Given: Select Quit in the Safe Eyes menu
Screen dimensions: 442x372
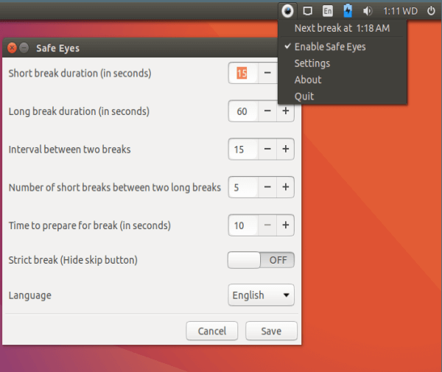Looking at the screenshot, I should (x=343, y=96).
